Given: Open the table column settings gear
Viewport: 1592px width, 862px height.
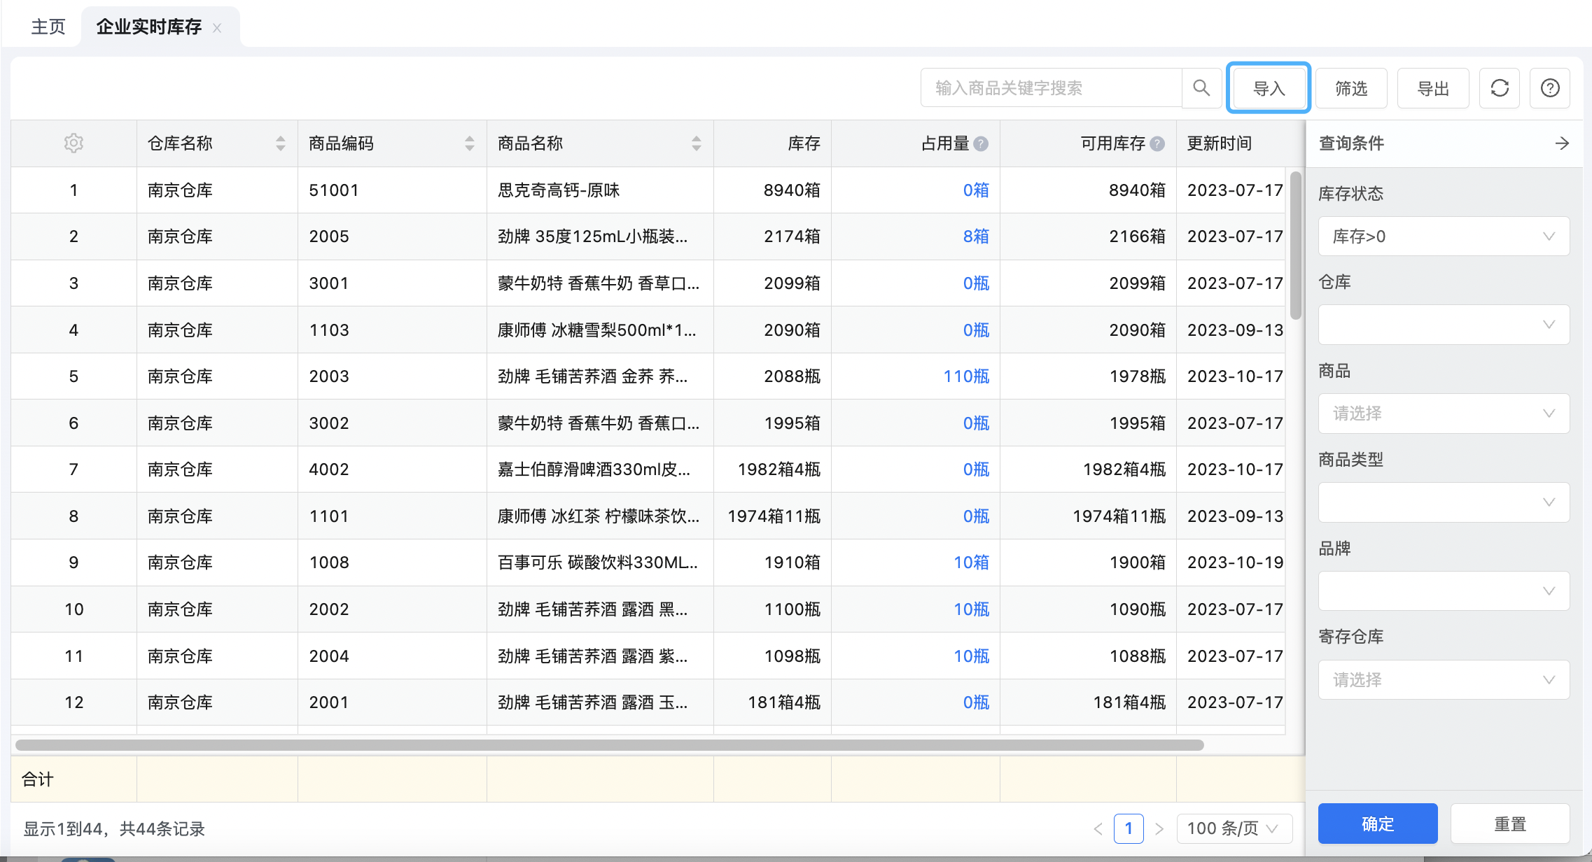Looking at the screenshot, I should click(74, 143).
